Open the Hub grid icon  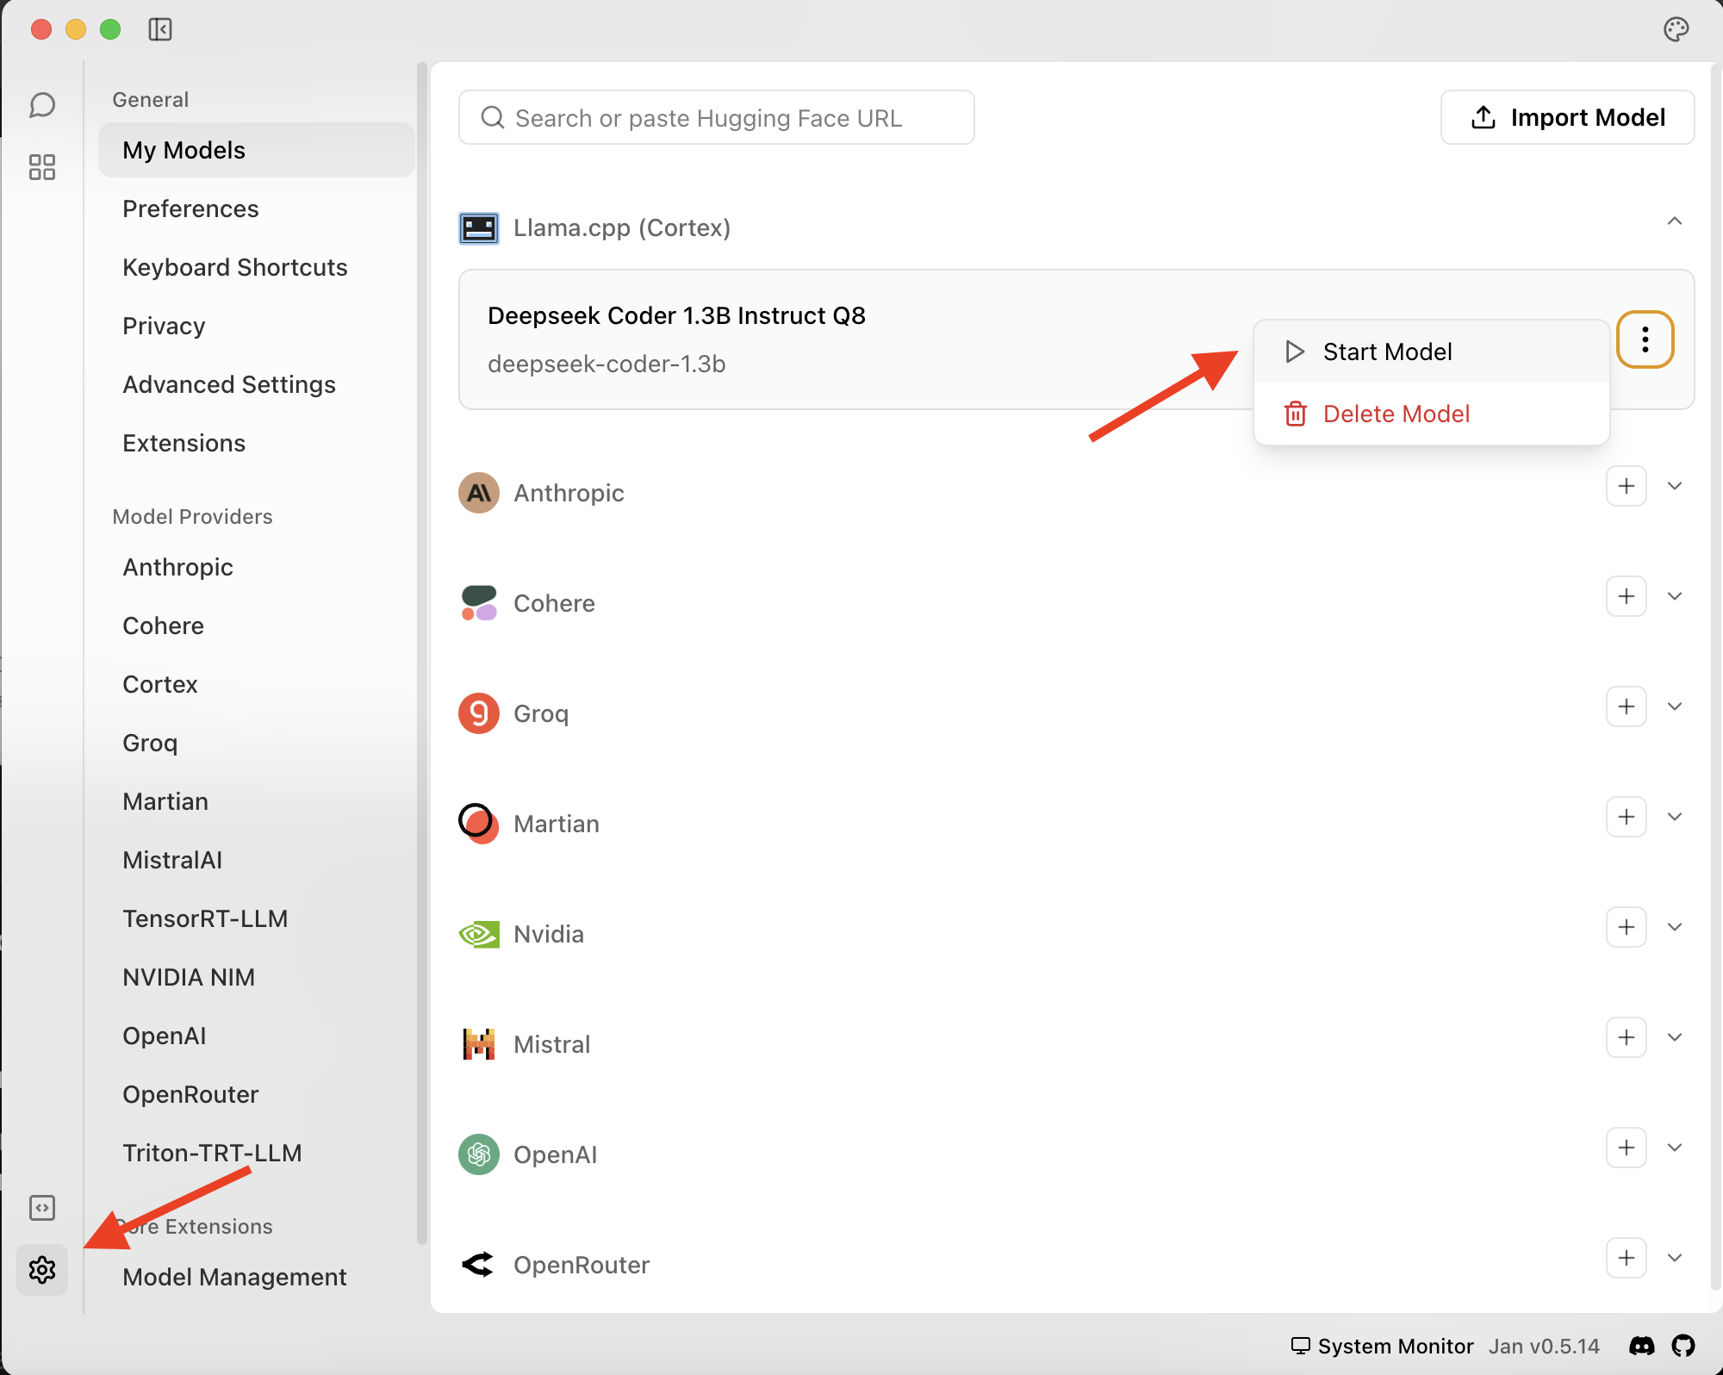(42, 167)
